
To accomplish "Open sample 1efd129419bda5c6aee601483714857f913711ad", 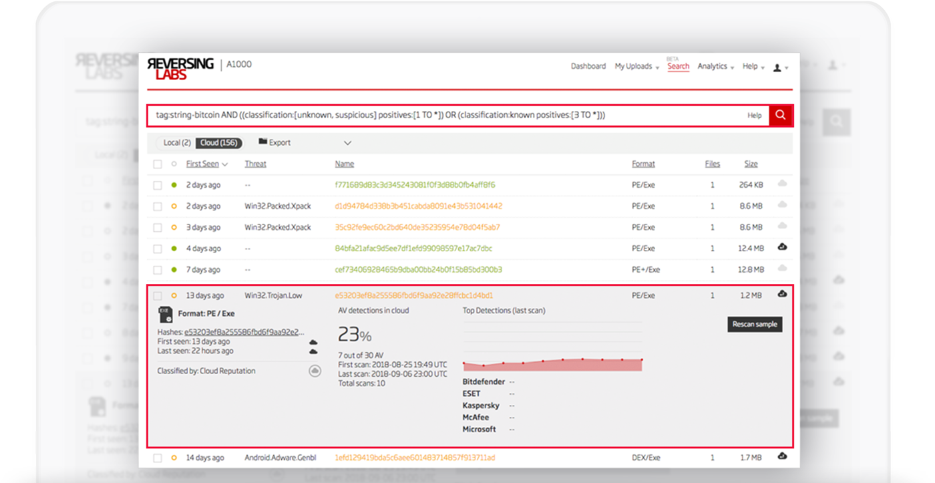I will (x=415, y=458).
